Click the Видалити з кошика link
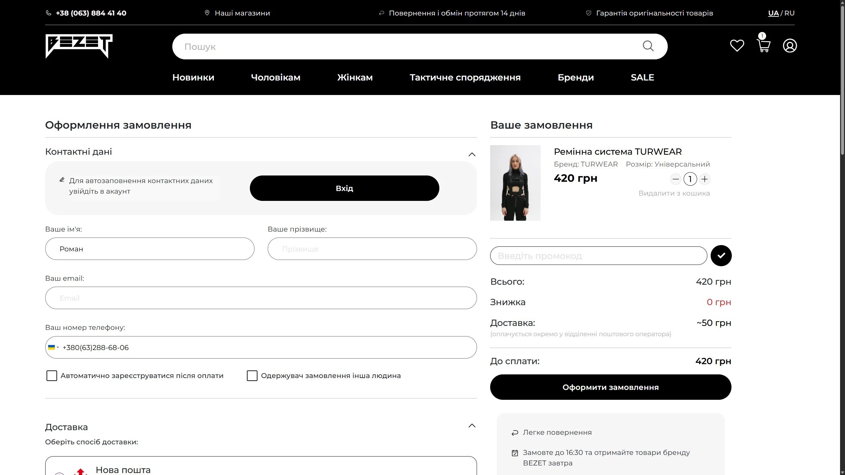 pyautogui.click(x=674, y=193)
